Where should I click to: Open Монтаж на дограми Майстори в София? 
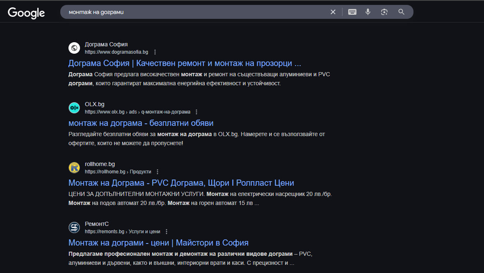[x=158, y=243]
